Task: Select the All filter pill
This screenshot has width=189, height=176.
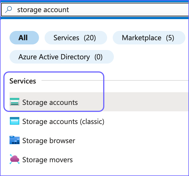Action: 24,38
